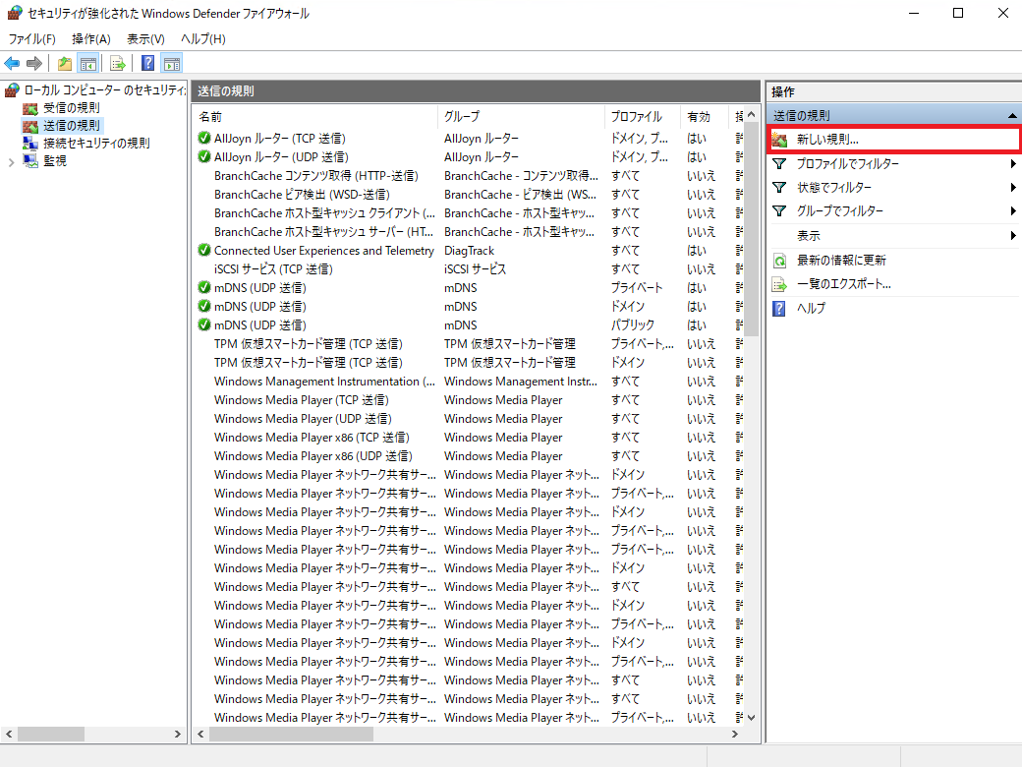The height and width of the screenshot is (767, 1022).
Task: Click the refresh icon beside 最新の情報に更新
Action: click(779, 261)
